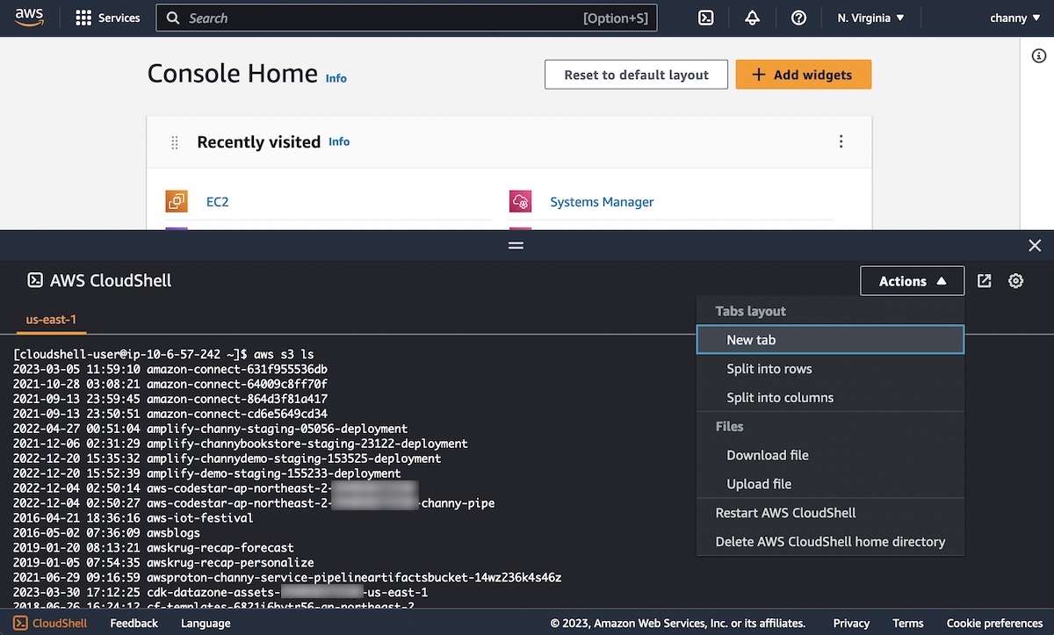The image size is (1054, 635).
Task: Open CloudShell preferences gear
Action: (x=1016, y=281)
